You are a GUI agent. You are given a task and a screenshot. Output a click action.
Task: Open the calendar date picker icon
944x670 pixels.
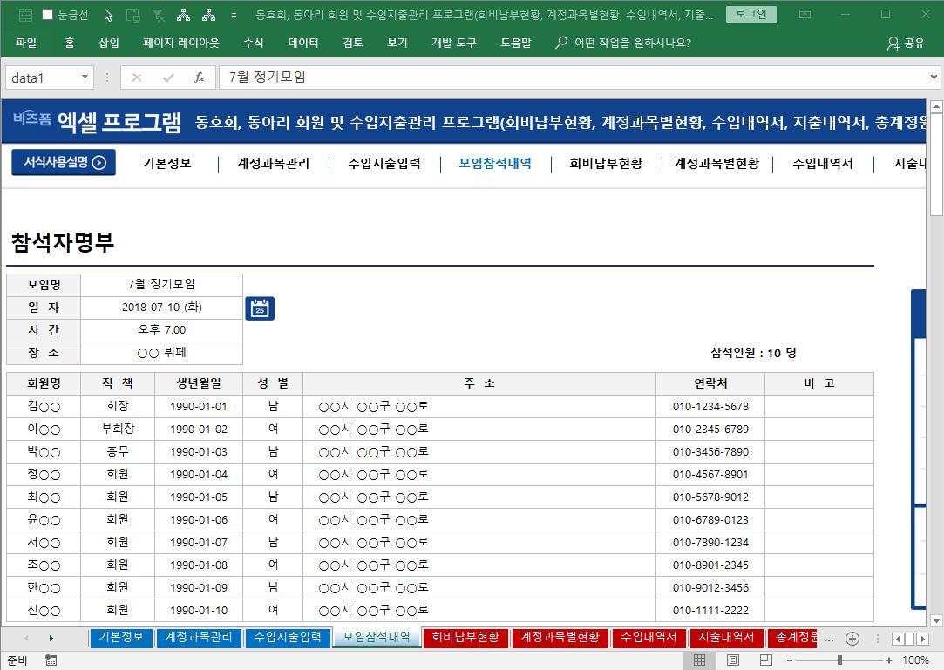pyautogui.click(x=260, y=308)
